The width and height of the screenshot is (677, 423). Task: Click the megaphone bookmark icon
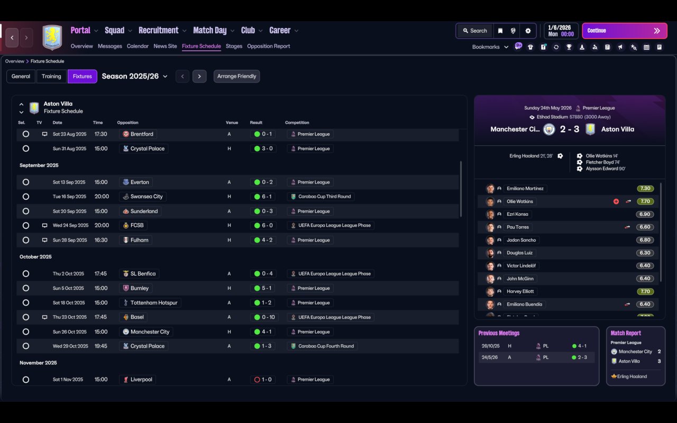tap(620, 47)
